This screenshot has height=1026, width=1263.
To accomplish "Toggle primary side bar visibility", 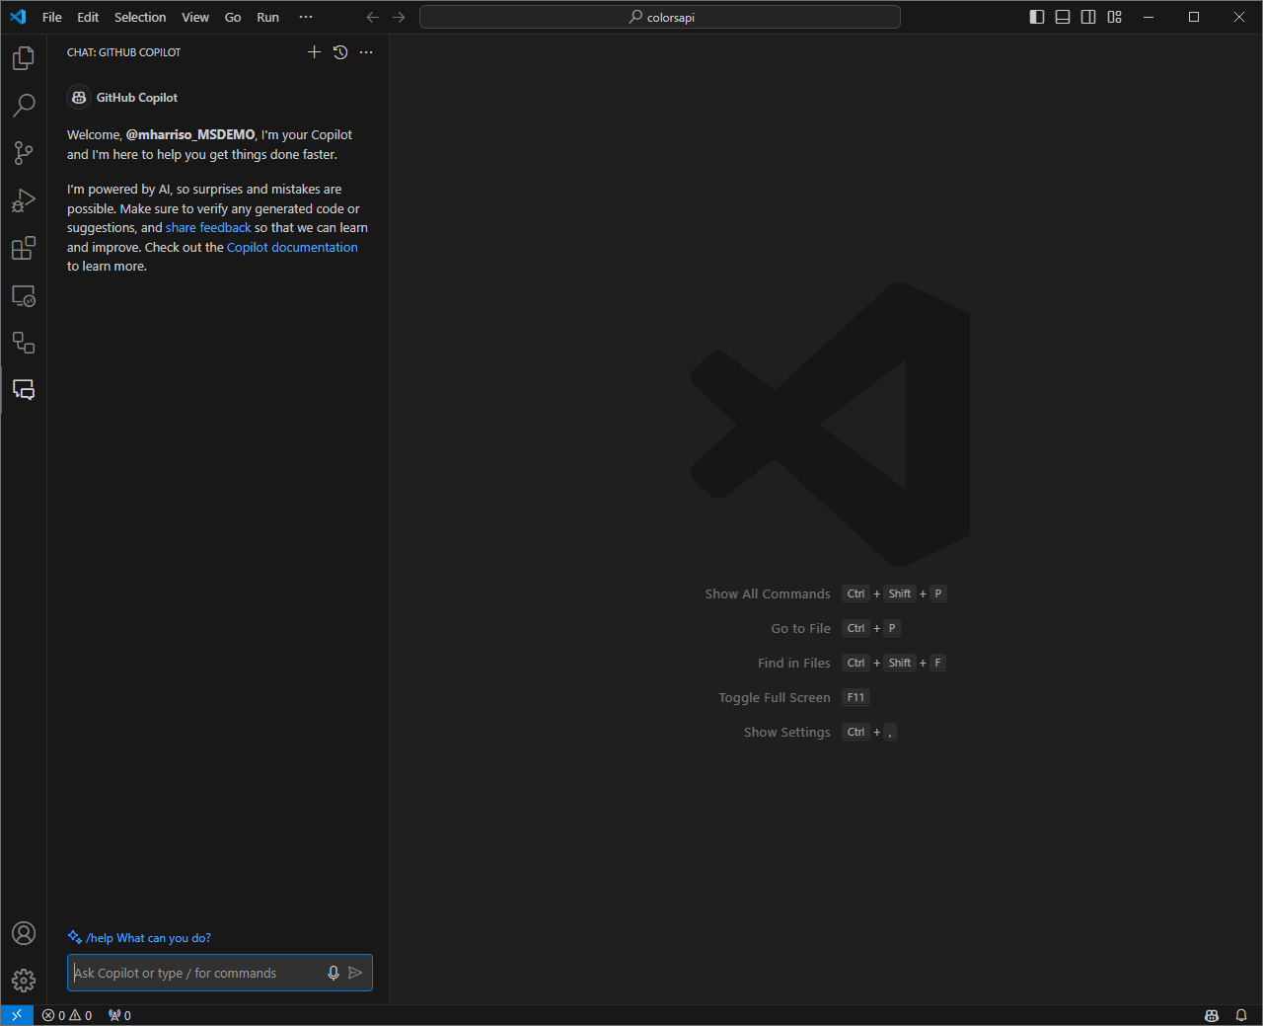I will [1037, 17].
